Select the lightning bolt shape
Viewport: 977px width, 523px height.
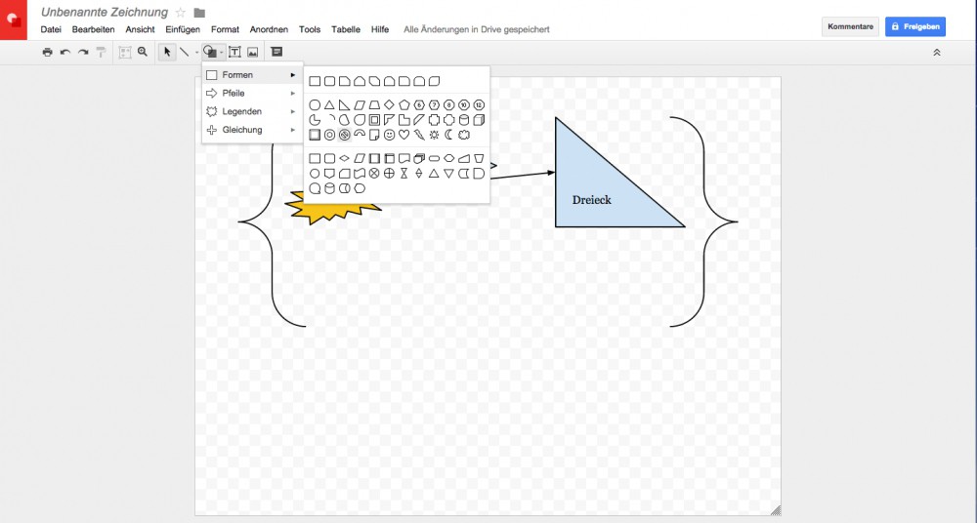tap(419, 135)
